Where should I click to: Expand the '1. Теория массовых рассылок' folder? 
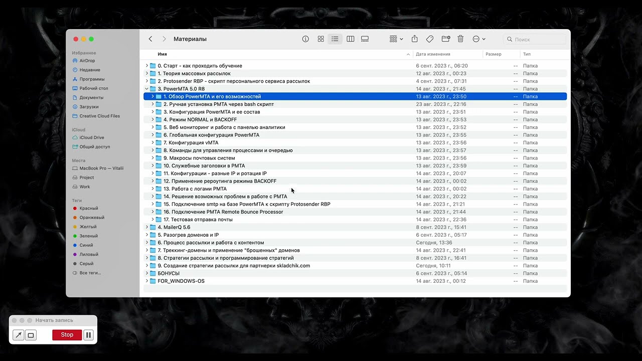(147, 73)
